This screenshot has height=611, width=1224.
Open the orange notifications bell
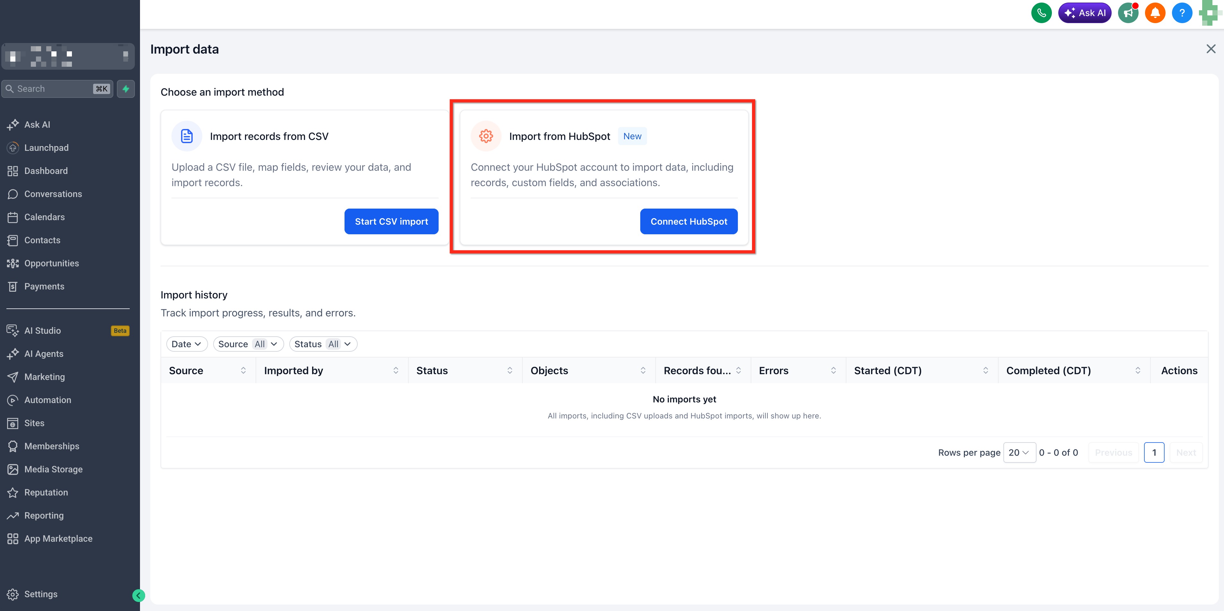[1155, 13]
